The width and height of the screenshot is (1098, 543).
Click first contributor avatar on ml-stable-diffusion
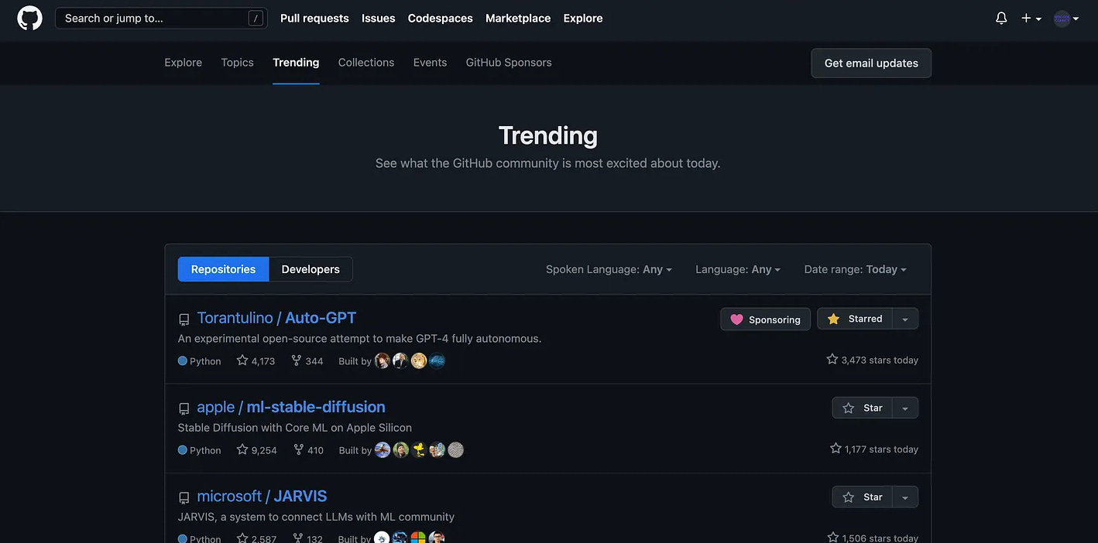(383, 449)
